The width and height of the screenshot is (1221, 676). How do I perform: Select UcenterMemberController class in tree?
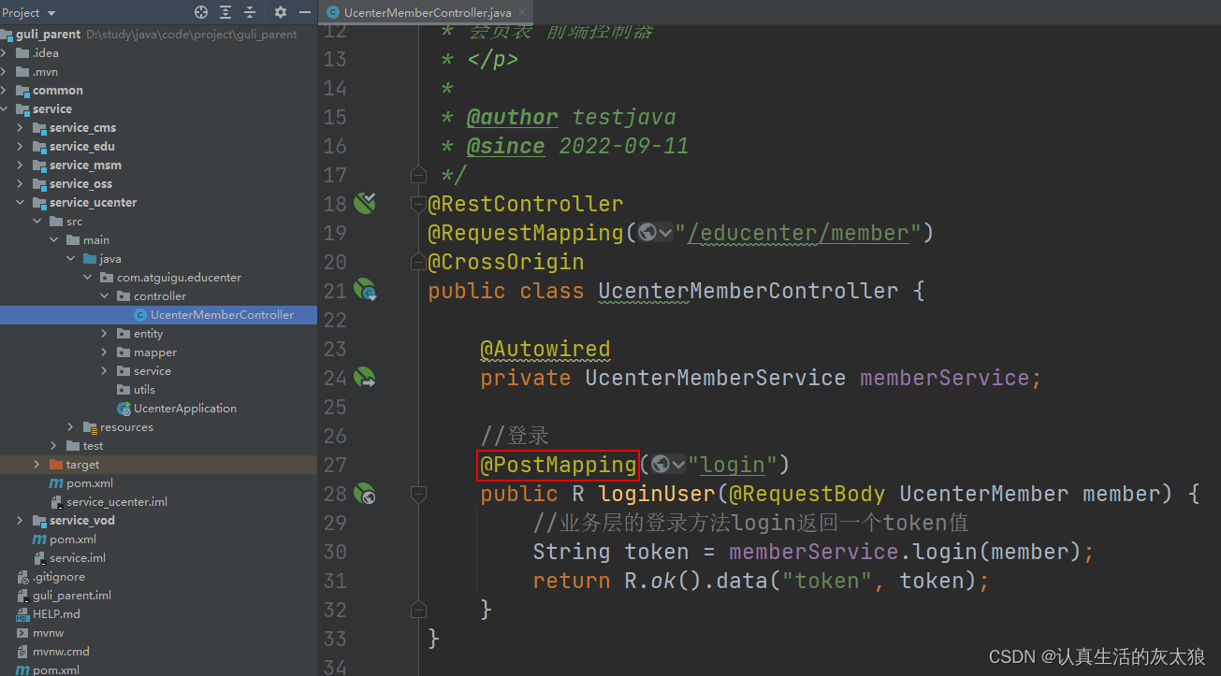tap(222, 315)
